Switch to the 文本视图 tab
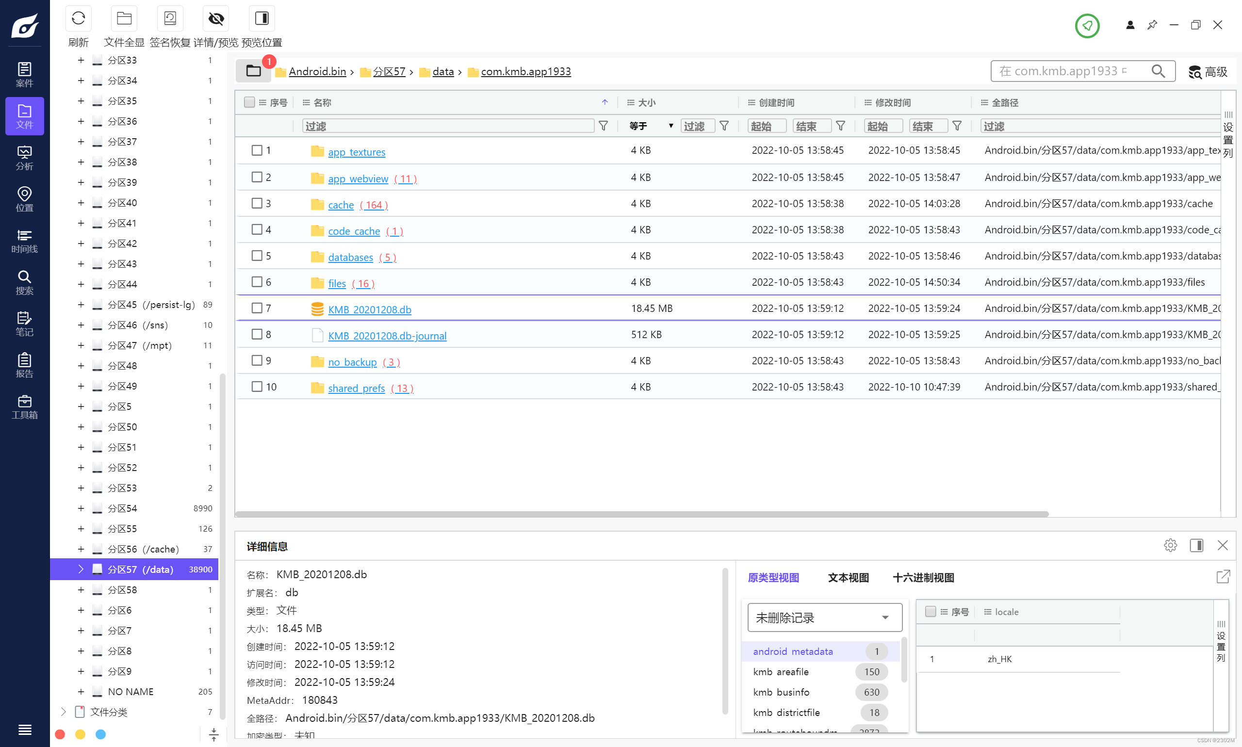Image resolution: width=1242 pixels, height=747 pixels. (849, 577)
